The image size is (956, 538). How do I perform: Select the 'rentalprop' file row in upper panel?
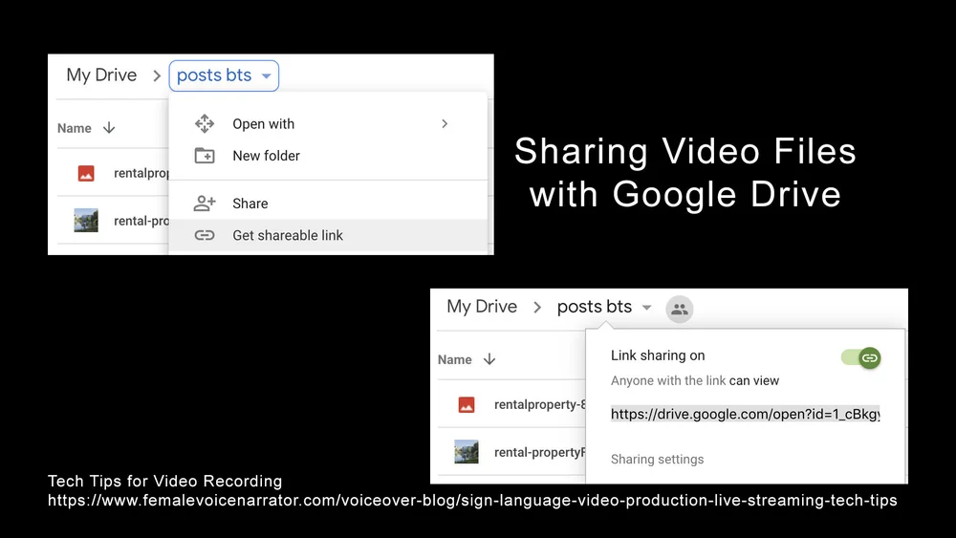(x=113, y=173)
